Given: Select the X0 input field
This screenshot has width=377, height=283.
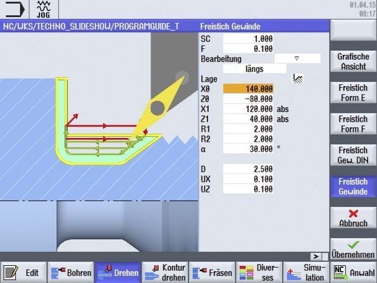Looking at the screenshot, I should 248,89.
